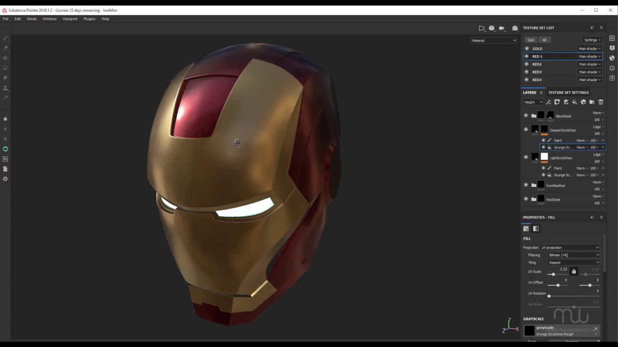Select the Material Picker eyedropper tool
Image resolution: width=618 pixels, height=347 pixels.
point(5,98)
